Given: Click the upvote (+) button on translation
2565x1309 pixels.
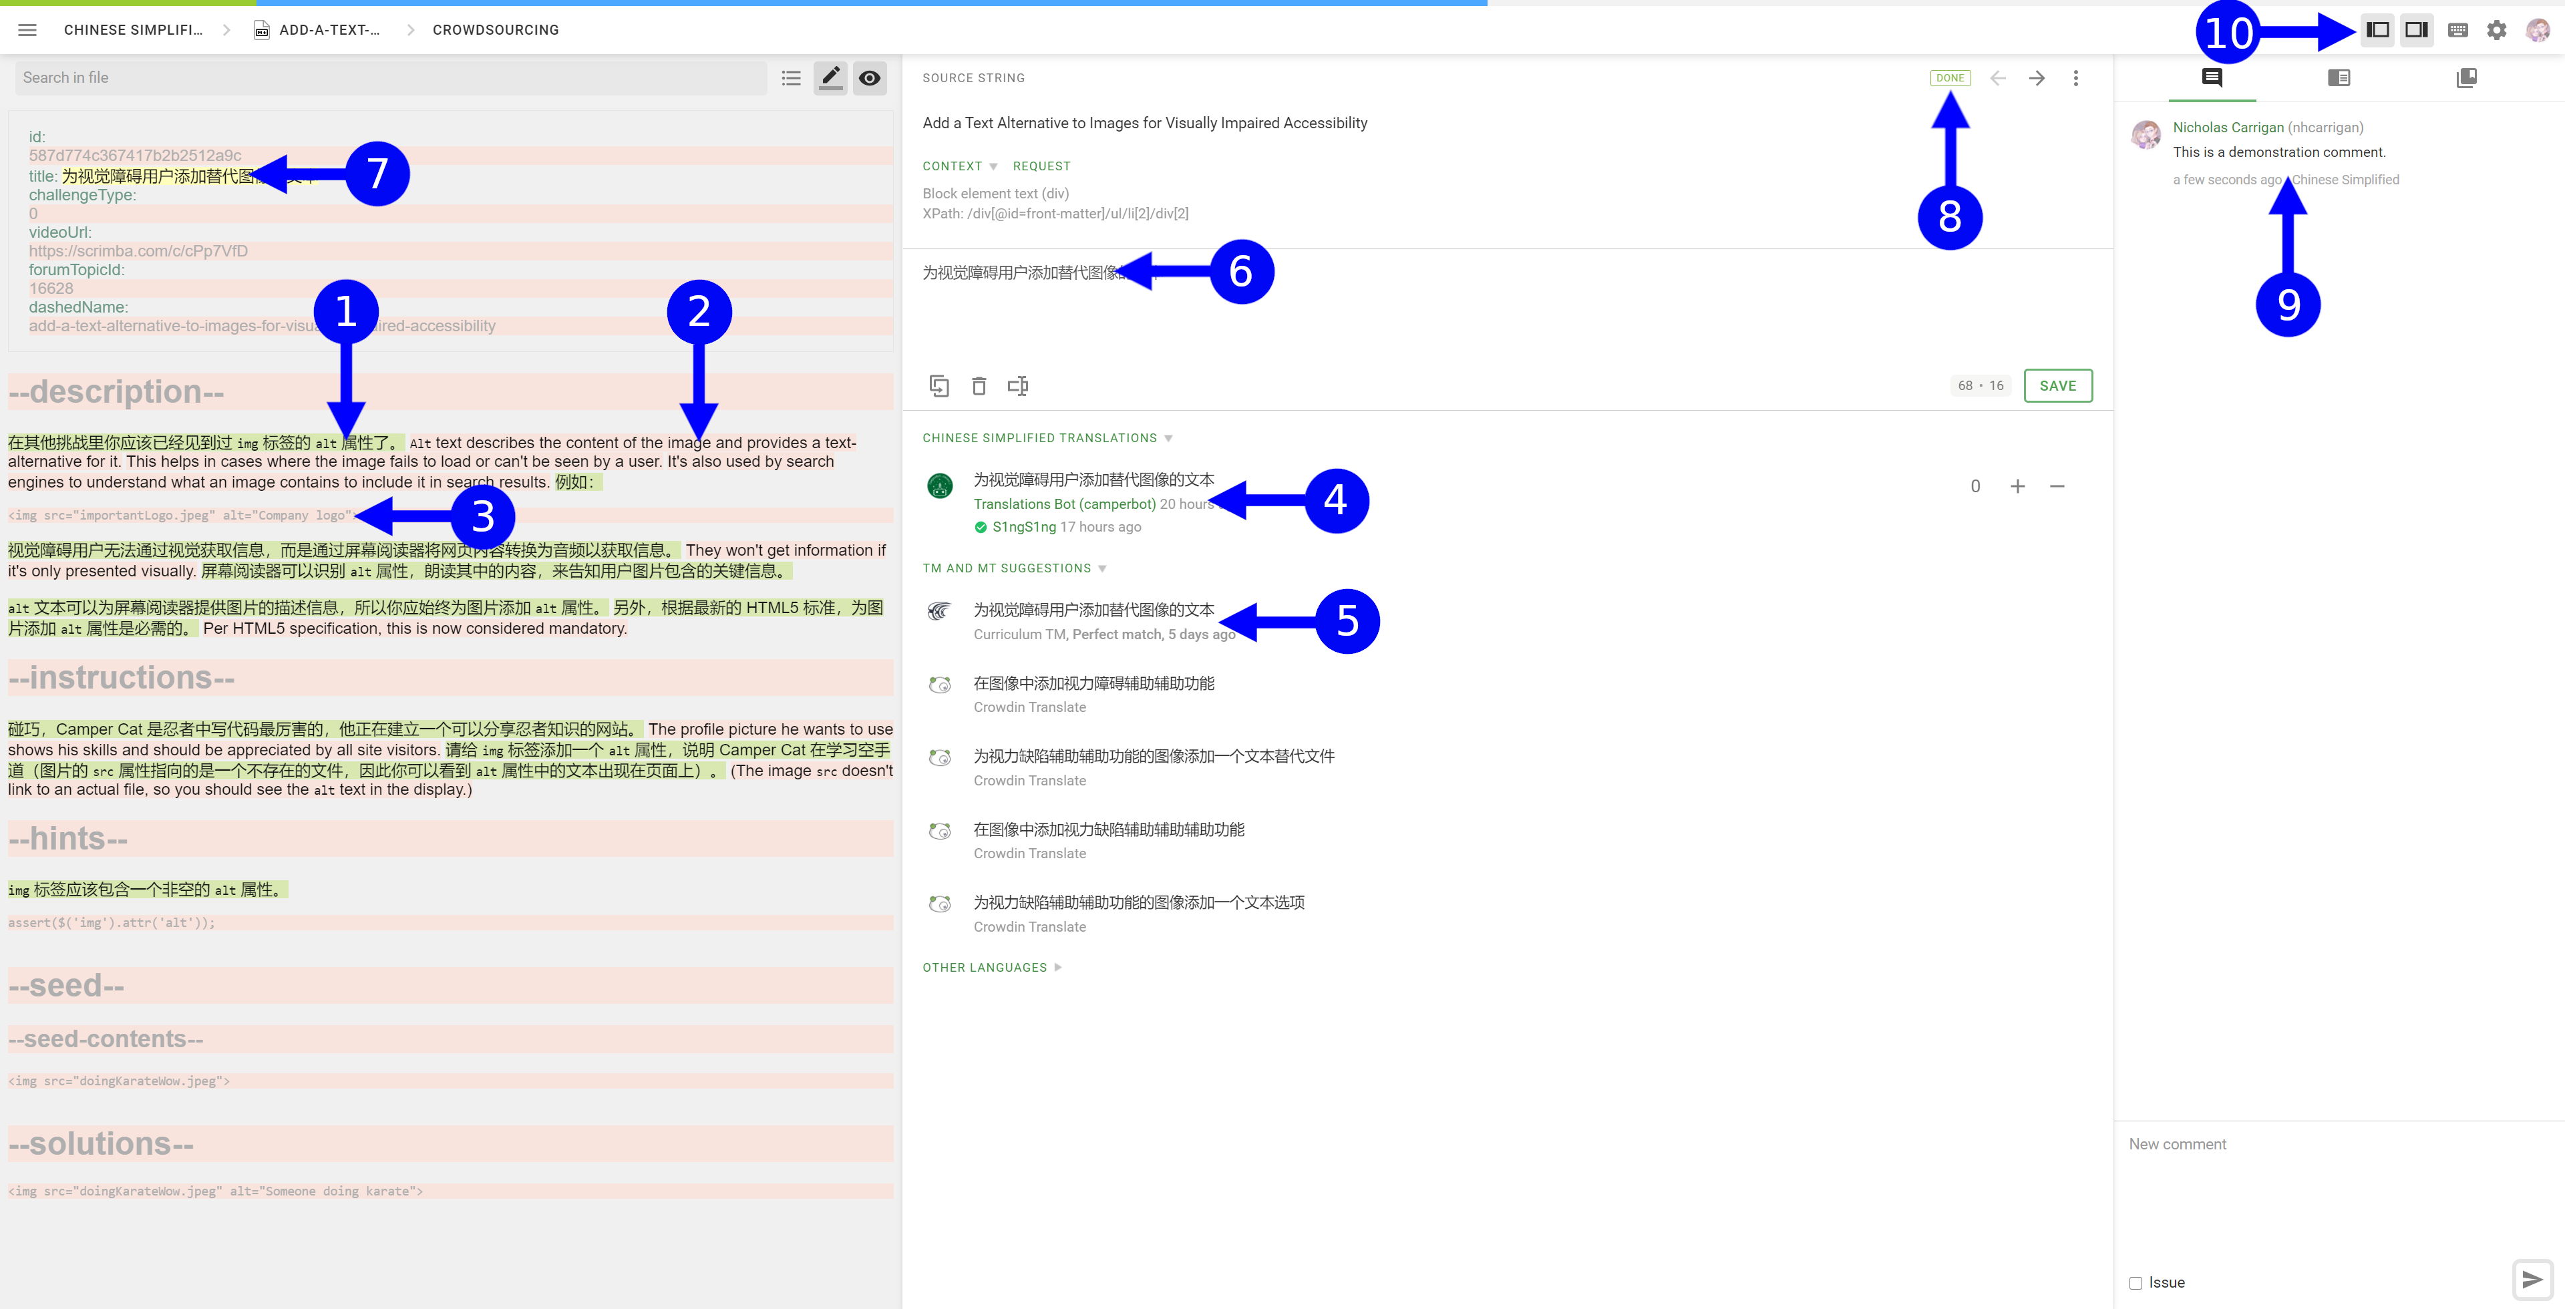Looking at the screenshot, I should pyautogui.click(x=2017, y=486).
